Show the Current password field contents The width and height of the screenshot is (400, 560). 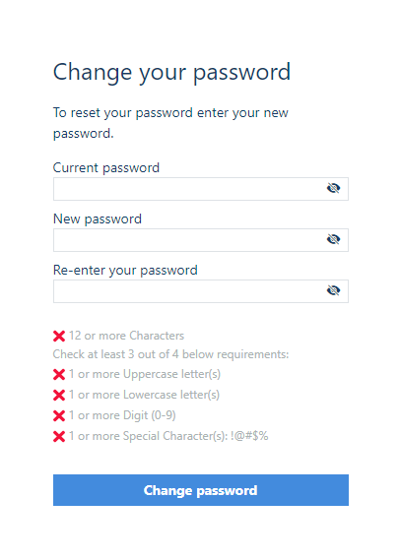[x=334, y=188]
